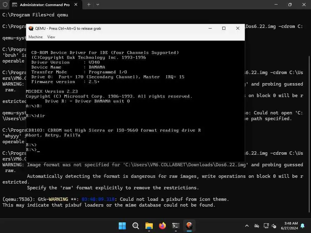Click 'C:\Program Files>cd qemu' line in terminal
This screenshot has width=311, height=233.
[x=35, y=15]
